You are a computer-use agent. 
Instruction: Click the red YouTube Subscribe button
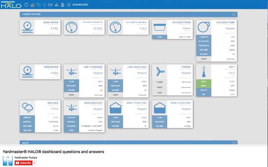point(23,163)
